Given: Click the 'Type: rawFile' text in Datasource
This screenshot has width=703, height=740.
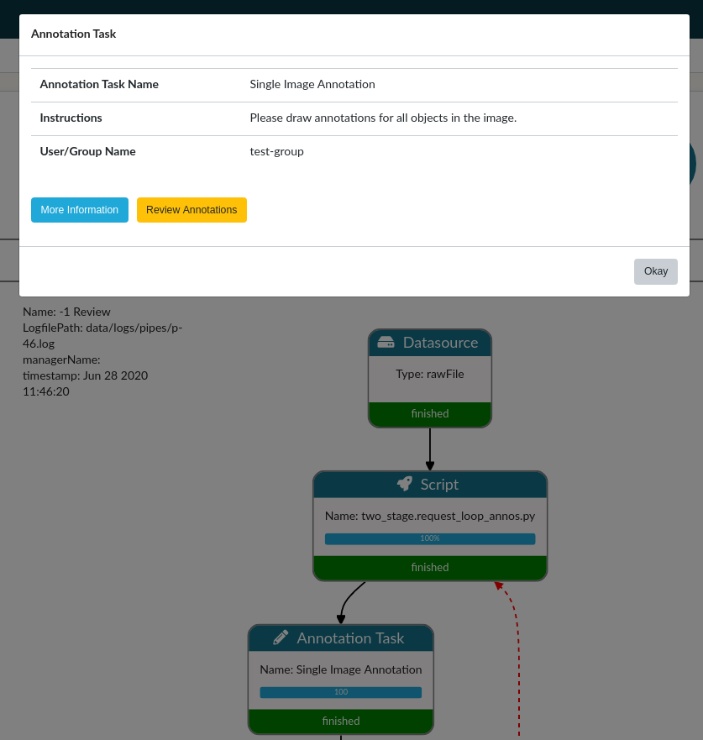Looking at the screenshot, I should [x=430, y=374].
